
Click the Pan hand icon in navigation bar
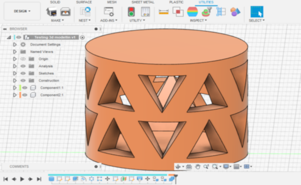tap(197, 166)
